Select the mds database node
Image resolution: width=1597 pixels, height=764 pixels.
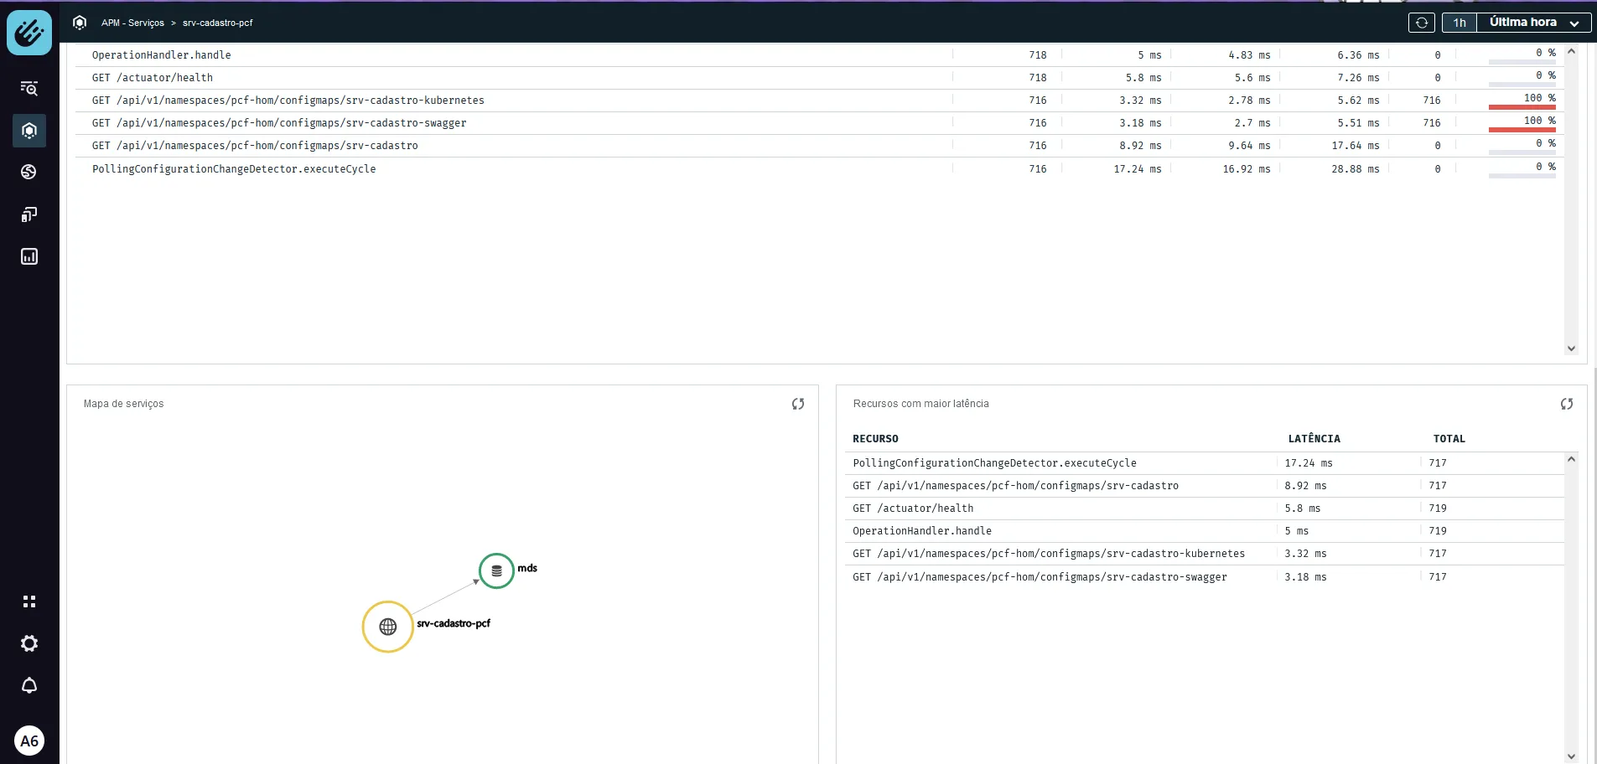tap(496, 570)
